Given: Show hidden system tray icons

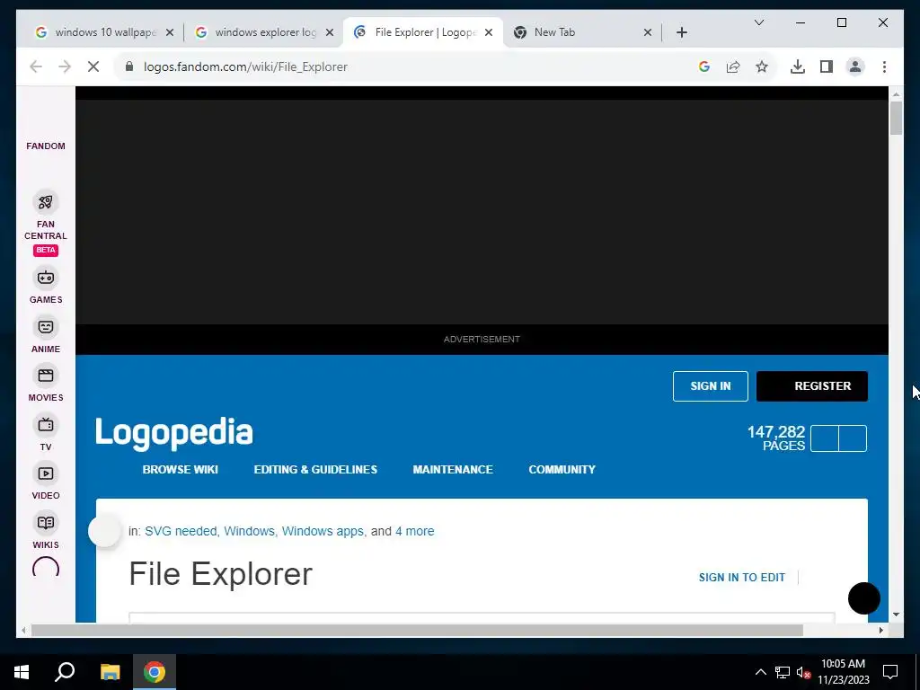Looking at the screenshot, I should tap(760, 672).
